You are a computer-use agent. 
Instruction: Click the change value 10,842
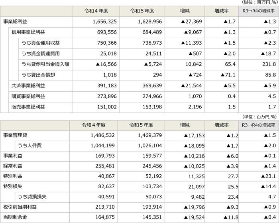194,64
